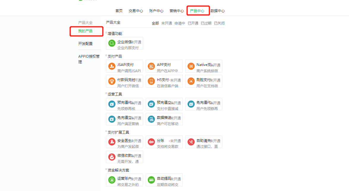Click the 预充值立减 icon with 支付中直接减
349x191 pixels.
[151, 104]
